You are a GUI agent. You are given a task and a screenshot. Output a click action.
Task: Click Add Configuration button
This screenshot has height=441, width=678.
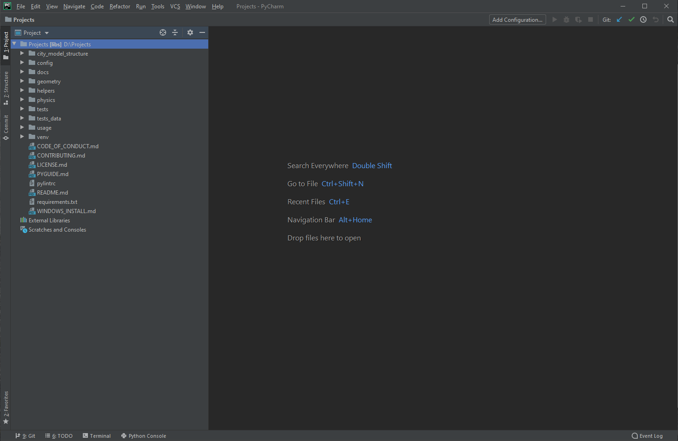(517, 19)
